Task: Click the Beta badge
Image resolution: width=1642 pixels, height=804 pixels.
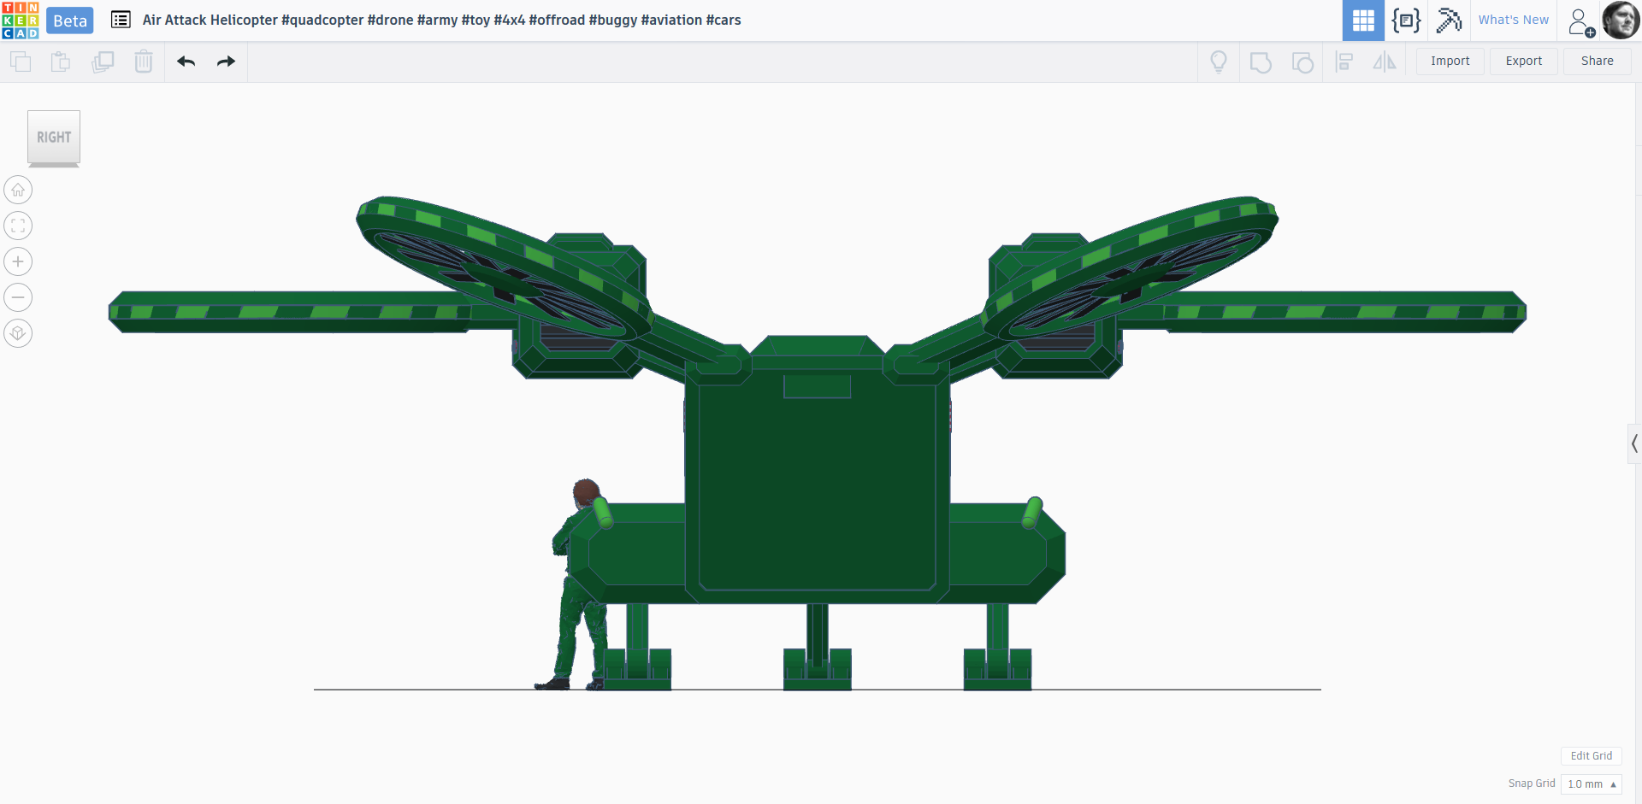Action: [70, 21]
